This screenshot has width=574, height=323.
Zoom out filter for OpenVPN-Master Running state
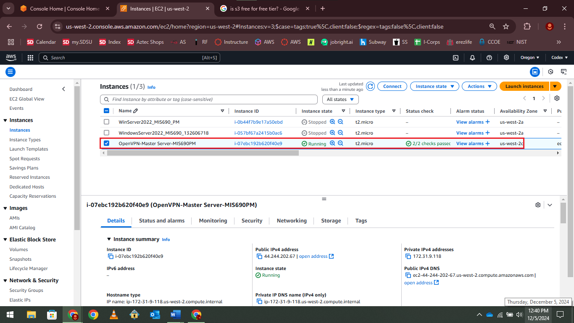point(341,143)
